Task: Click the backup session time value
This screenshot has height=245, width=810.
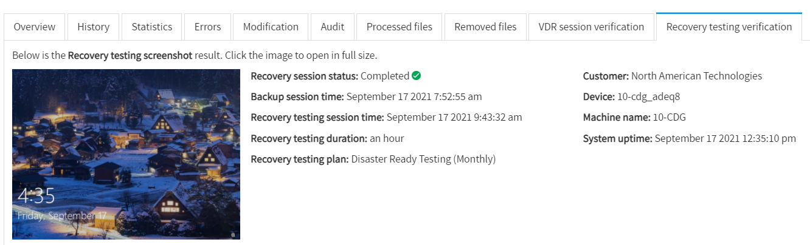Action: (x=415, y=96)
